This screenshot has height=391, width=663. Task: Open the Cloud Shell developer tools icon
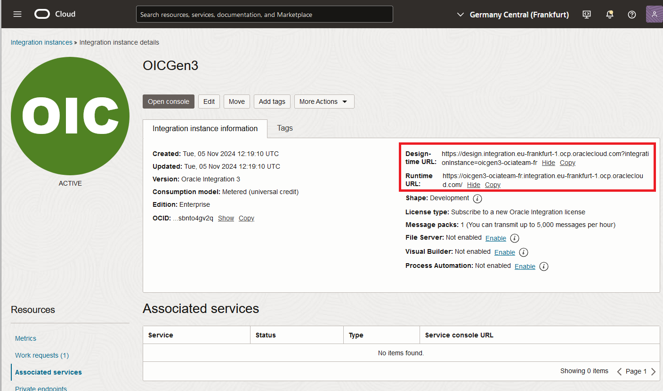586,15
